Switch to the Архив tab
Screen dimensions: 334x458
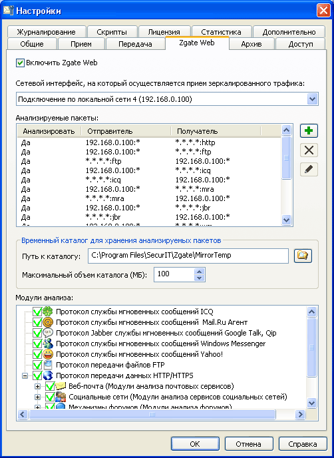(x=251, y=44)
